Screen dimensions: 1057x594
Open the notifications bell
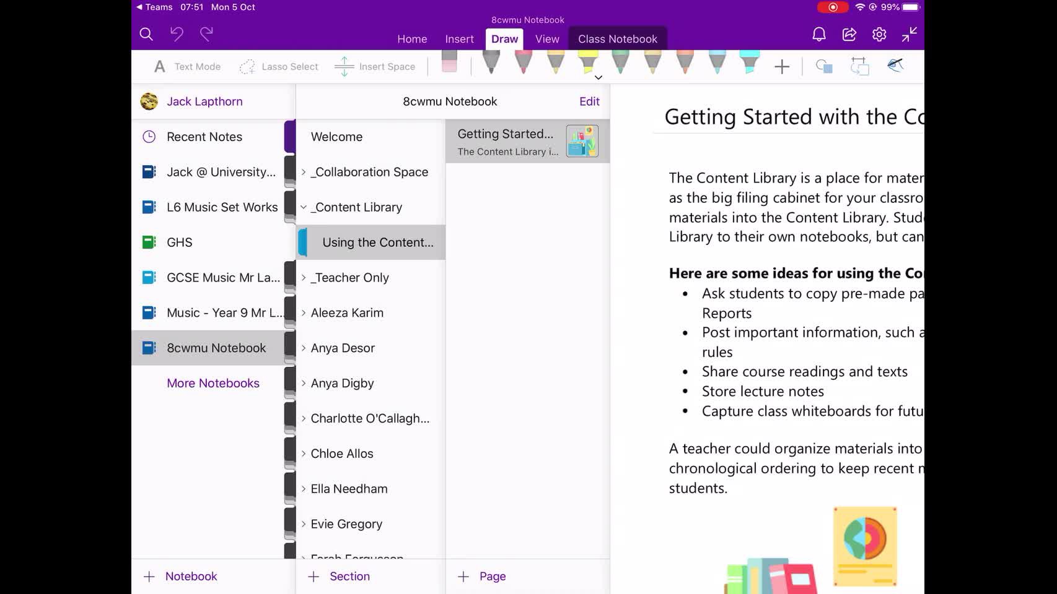pos(818,34)
